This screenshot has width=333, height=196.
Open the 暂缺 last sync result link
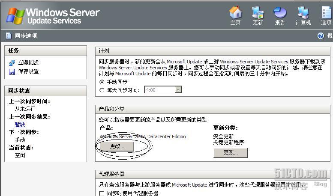(x=20, y=124)
